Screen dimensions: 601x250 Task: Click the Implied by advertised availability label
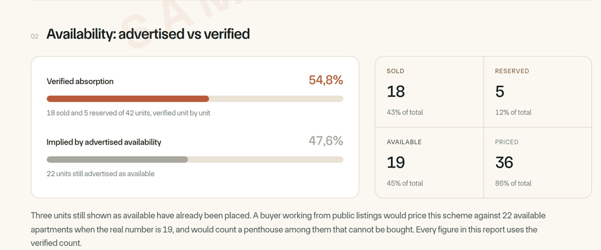point(104,142)
